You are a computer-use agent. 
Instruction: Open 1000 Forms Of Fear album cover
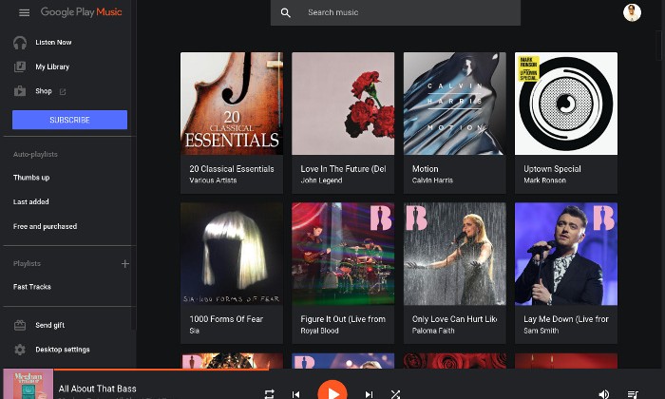232,254
